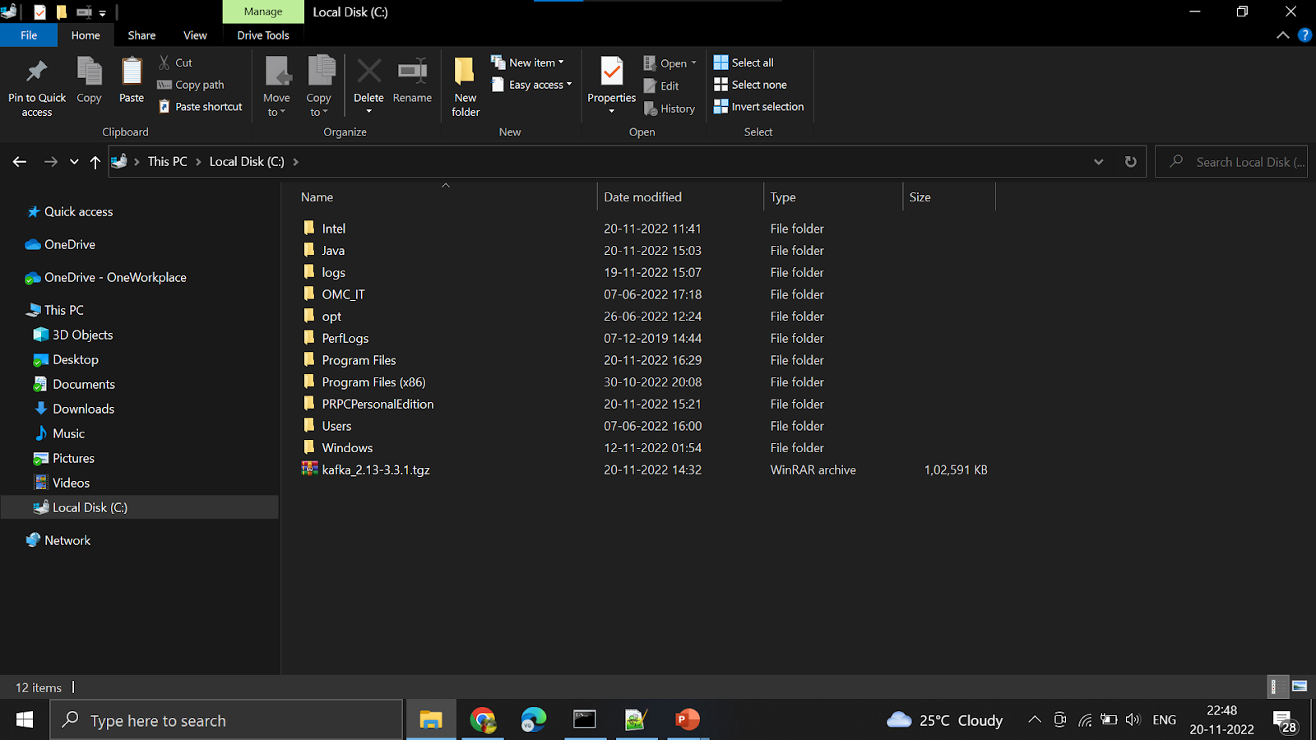Show hidden system tray icons
The image size is (1316, 740).
(1035, 720)
